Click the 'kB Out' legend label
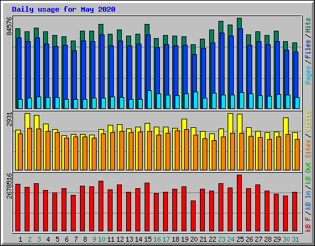 pos(308,173)
